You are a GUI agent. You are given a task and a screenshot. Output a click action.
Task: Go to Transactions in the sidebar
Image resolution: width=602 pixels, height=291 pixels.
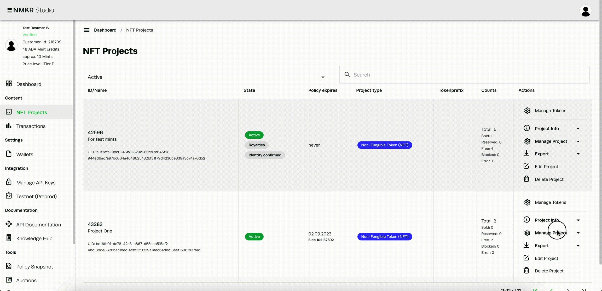coord(31,126)
